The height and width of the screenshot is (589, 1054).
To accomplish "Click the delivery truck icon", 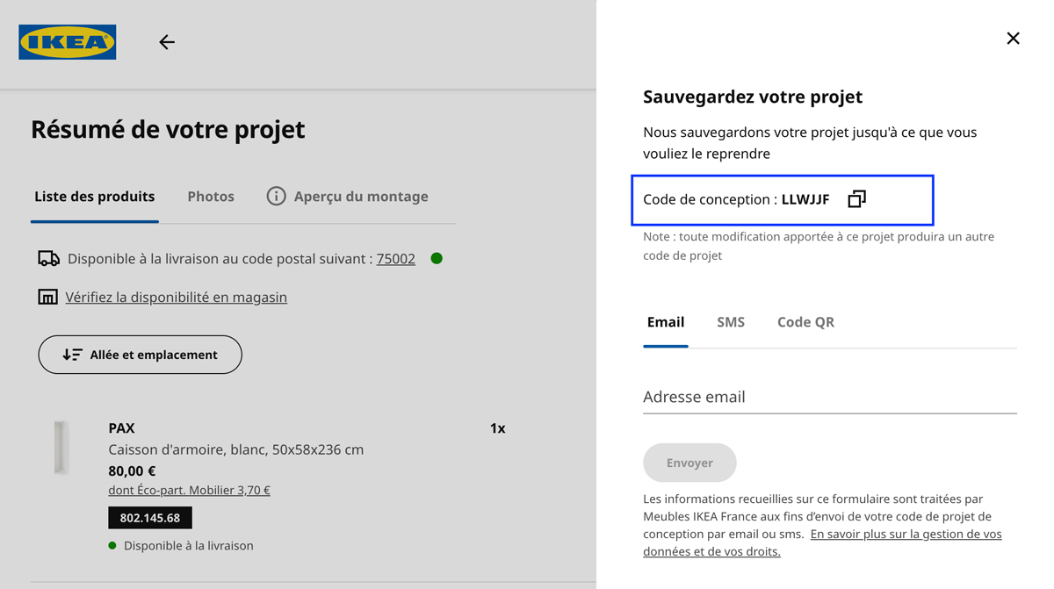I will coord(48,258).
